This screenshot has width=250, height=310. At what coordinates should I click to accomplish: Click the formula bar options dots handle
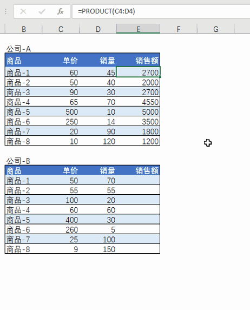click(6, 11)
